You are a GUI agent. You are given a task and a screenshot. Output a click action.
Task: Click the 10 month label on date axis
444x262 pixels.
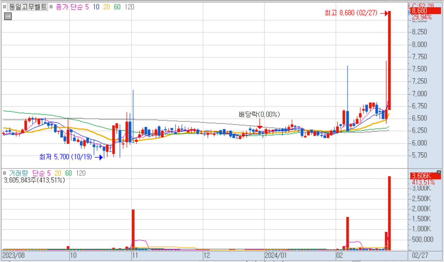(73, 255)
